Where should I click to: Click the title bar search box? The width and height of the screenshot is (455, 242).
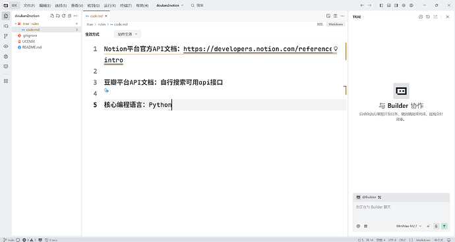(x=197, y=5)
